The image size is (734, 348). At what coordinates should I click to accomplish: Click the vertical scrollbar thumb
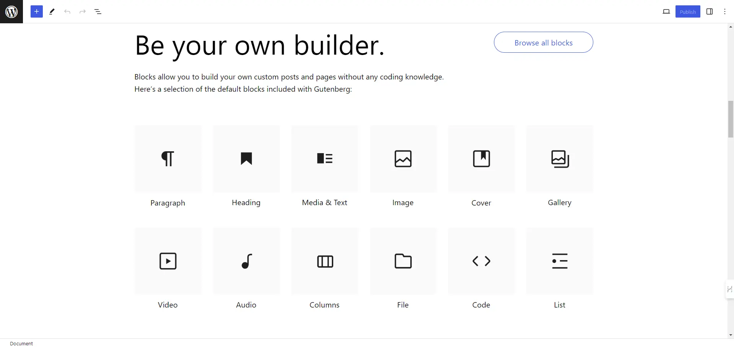tap(731, 119)
